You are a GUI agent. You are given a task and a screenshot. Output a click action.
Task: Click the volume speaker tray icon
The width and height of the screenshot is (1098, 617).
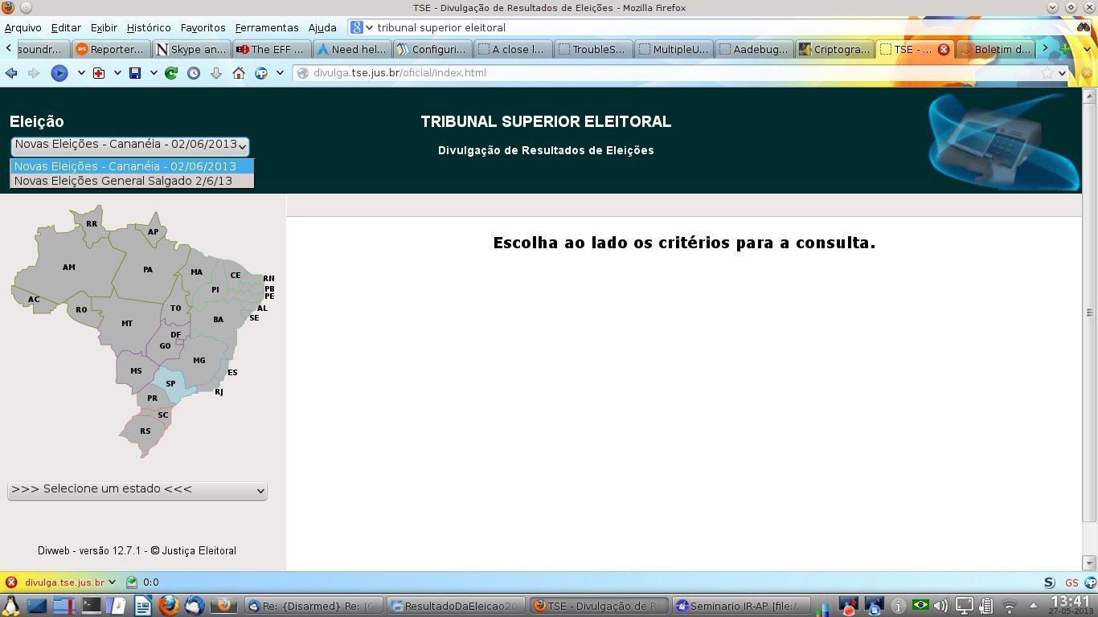[940, 605]
